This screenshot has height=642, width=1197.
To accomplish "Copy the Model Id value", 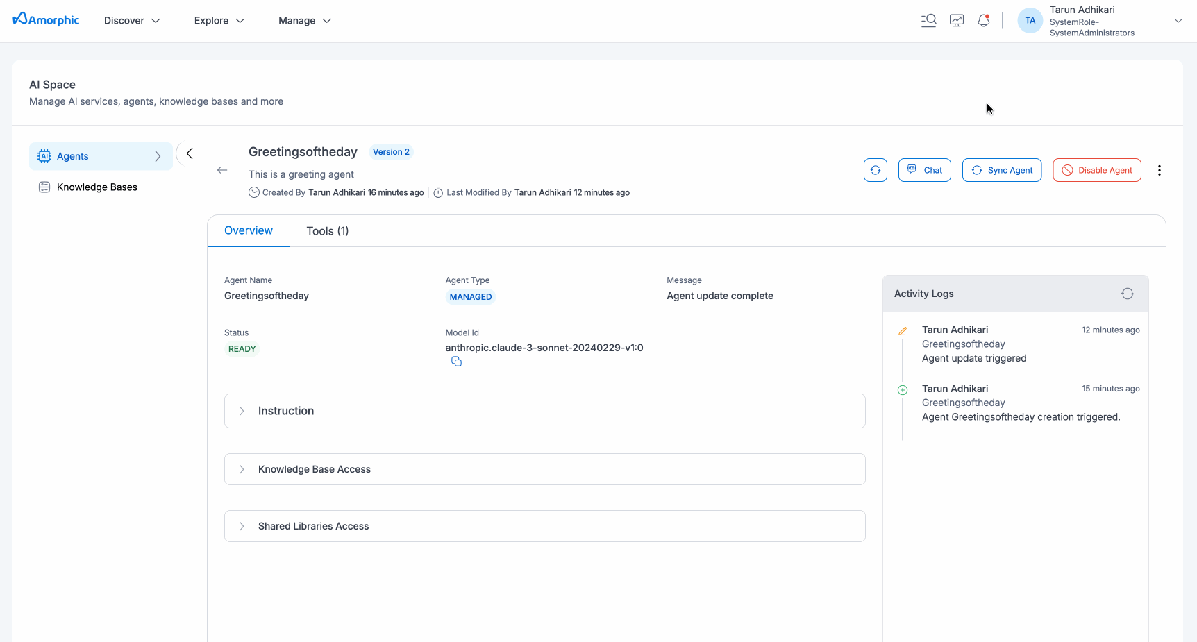I will click(456, 362).
